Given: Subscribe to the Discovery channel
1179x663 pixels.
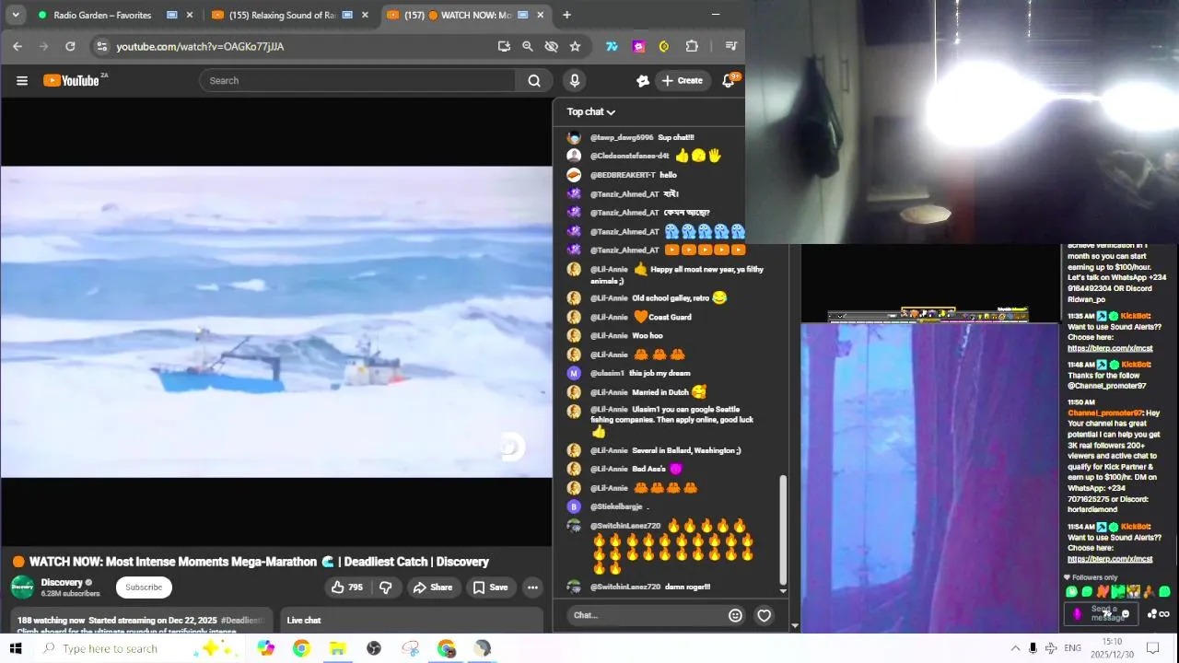Looking at the screenshot, I should tap(144, 587).
